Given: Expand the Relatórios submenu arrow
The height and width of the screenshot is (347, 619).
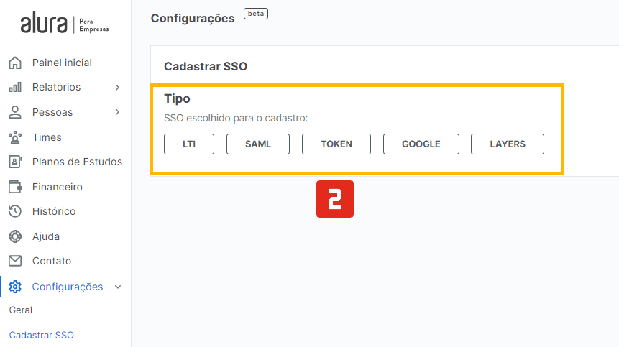Looking at the screenshot, I should 118,87.
